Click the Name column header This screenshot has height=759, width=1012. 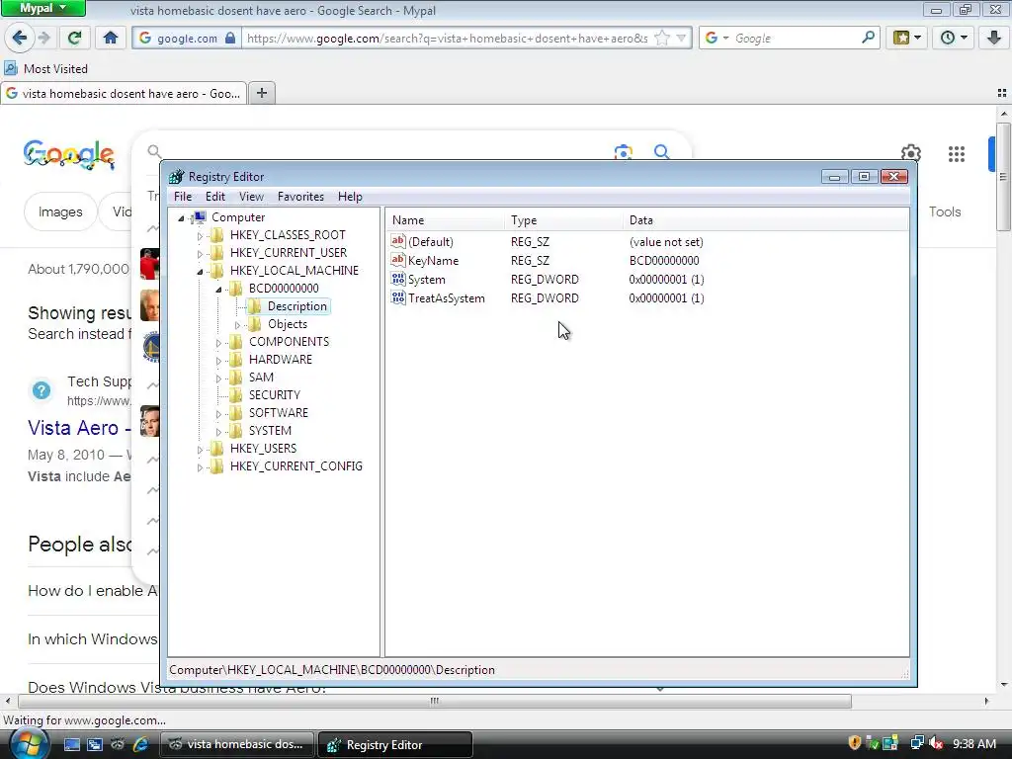pyautogui.click(x=446, y=220)
